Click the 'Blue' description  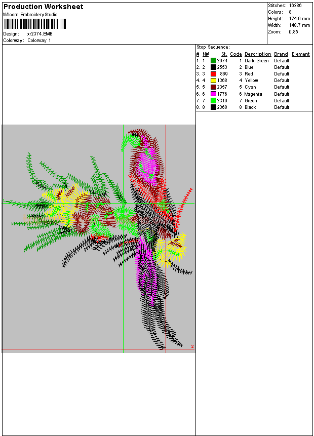(249, 67)
